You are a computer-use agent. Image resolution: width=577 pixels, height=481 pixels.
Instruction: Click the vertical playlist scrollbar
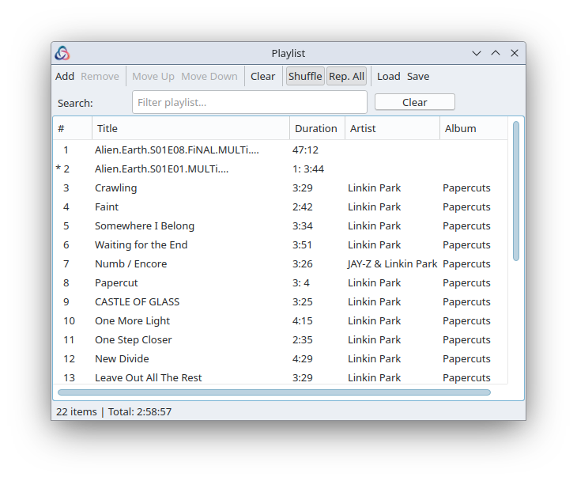(x=516, y=191)
